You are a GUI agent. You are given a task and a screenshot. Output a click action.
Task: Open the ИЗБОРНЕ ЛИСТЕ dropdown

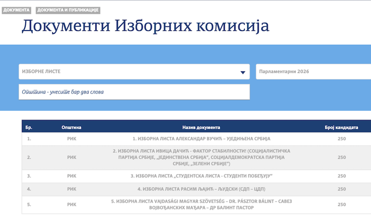click(134, 71)
